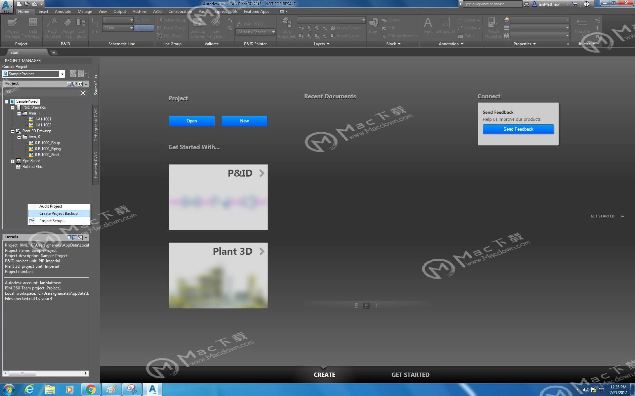Viewport: 635px width, 396px height.
Task: Collapse the Area_1 folder
Action: [19, 114]
